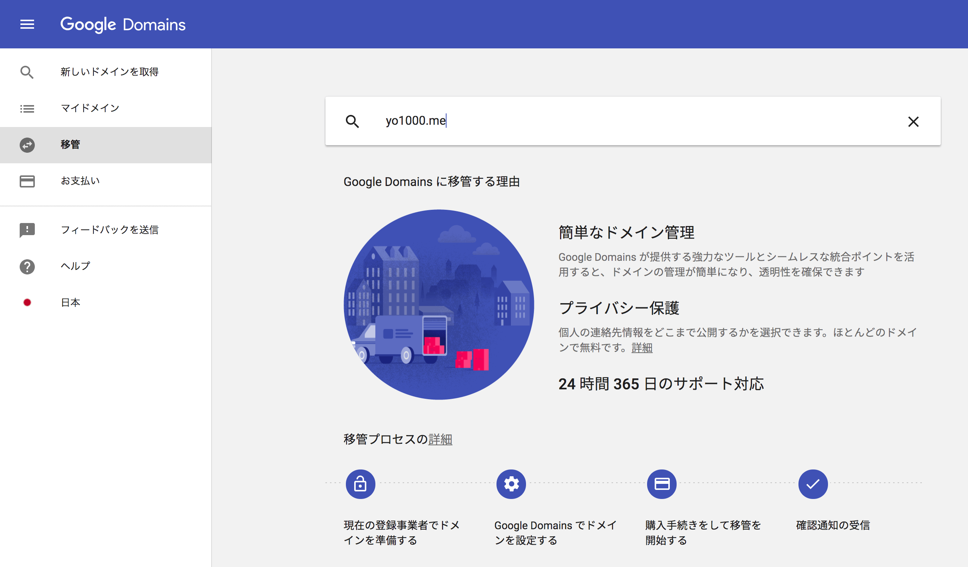The image size is (968, 567).
Task: Click the search magnifier icon in search box
Action: pos(352,122)
